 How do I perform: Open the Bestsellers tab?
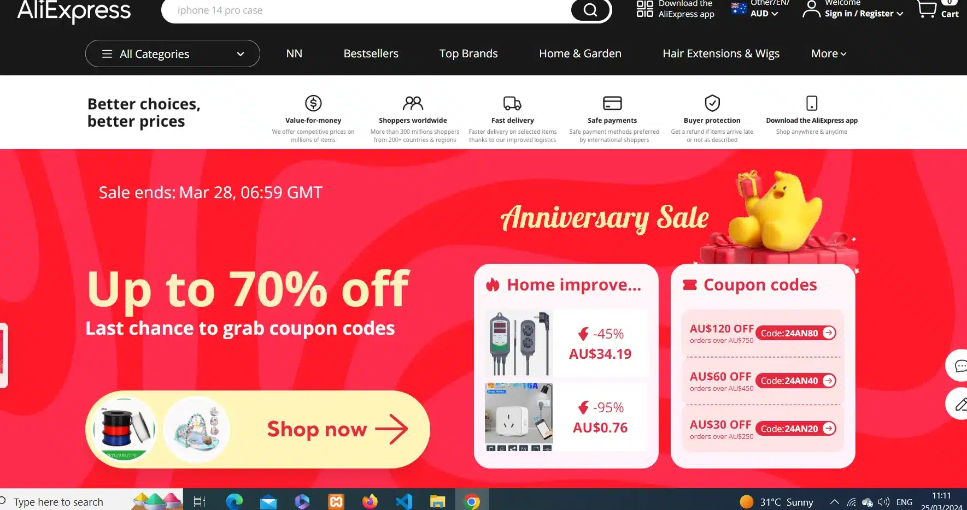tap(371, 54)
